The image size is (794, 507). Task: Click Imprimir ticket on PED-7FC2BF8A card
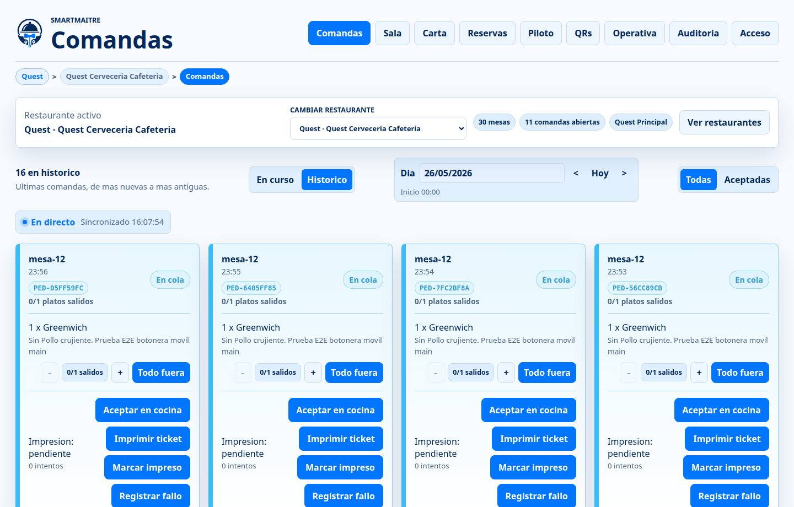pyautogui.click(x=534, y=439)
